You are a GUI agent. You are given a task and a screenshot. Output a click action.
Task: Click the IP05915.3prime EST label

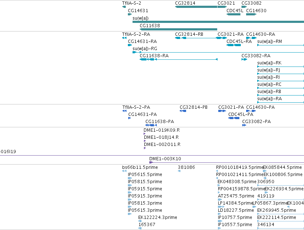pos(145,196)
